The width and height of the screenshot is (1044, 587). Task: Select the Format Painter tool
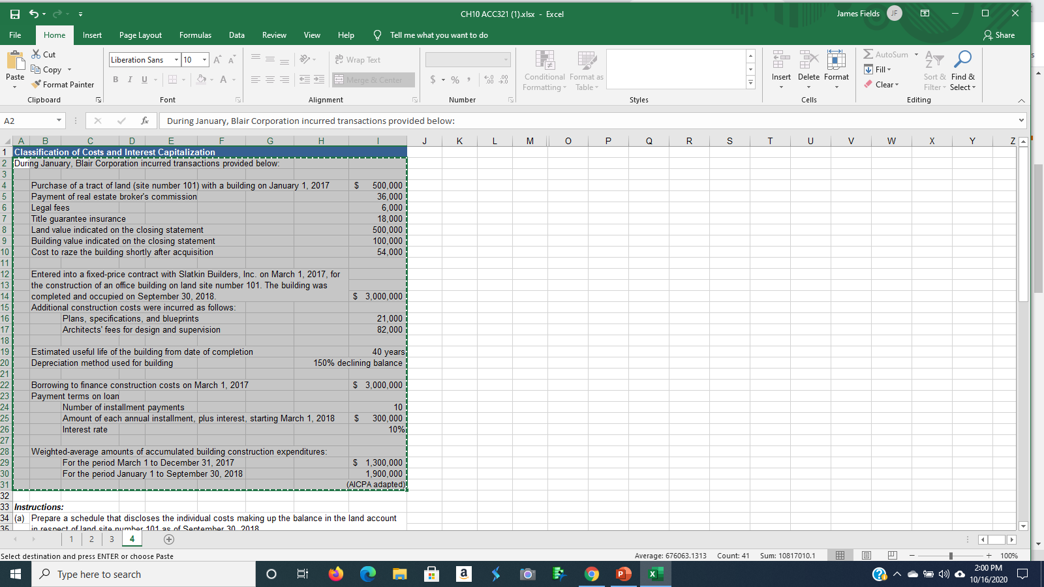(x=63, y=84)
